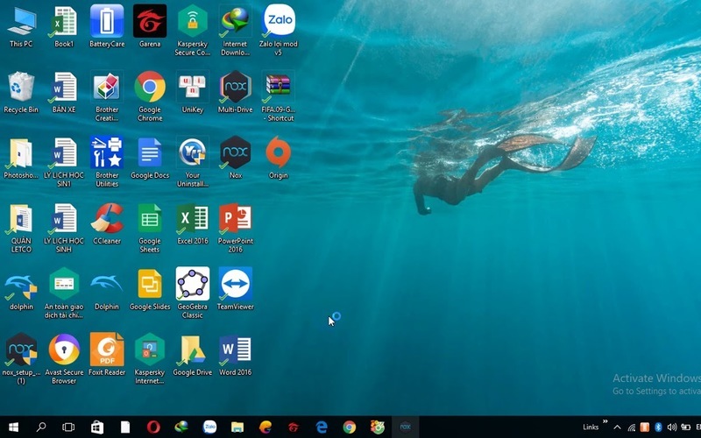Open Kaspersky Internet Security desktop icon
The image size is (701, 438).
click(x=150, y=359)
